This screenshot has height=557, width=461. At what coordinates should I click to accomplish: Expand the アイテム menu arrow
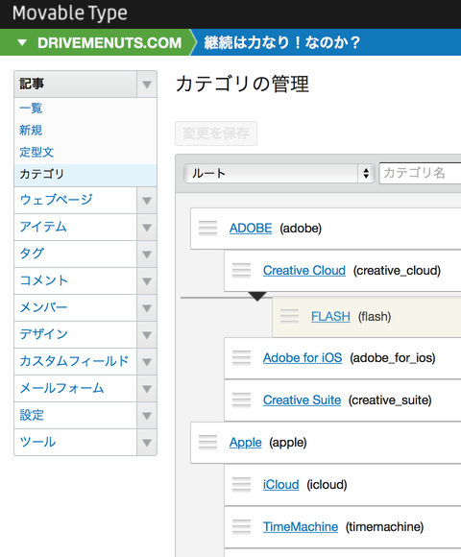point(147,228)
